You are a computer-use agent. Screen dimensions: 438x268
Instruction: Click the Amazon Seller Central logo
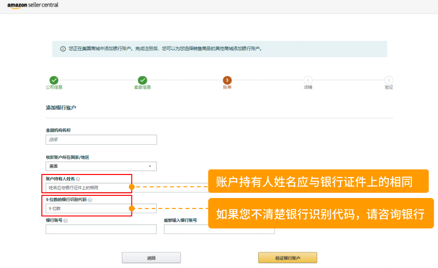click(x=32, y=5)
